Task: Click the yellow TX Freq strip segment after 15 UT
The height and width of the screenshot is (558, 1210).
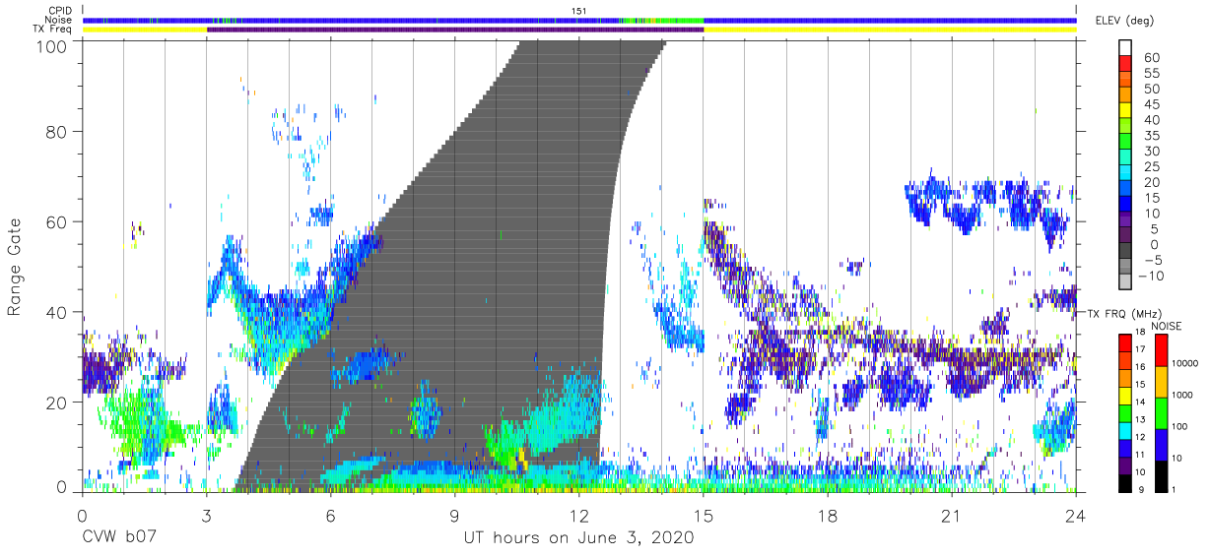Action: pyautogui.click(x=890, y=30)
